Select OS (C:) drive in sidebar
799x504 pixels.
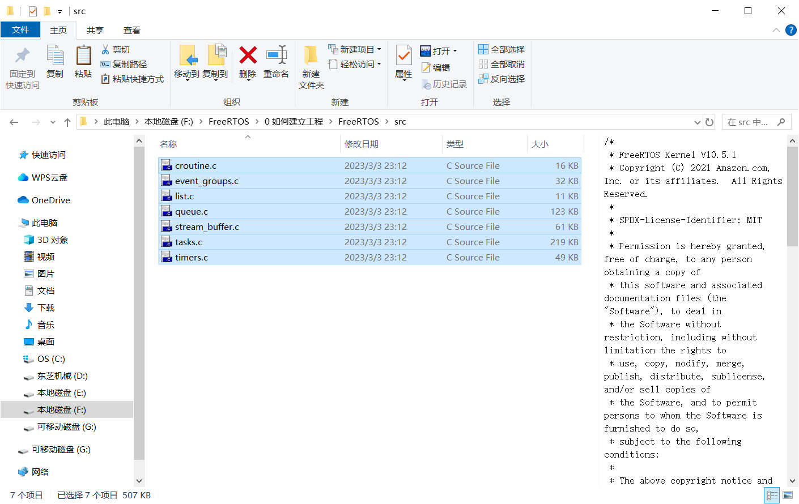(44, 359)
